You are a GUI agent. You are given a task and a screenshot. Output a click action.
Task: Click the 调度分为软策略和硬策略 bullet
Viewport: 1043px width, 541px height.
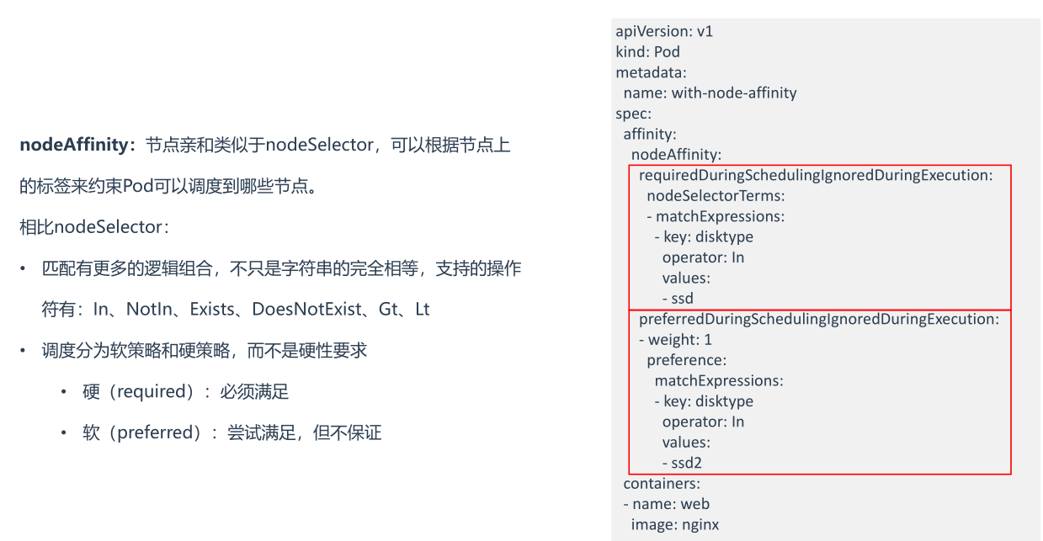coord(205,350)
